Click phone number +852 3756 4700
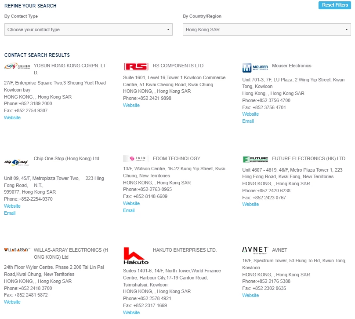The width and height of the screenshot is (355, 319). 274,100
